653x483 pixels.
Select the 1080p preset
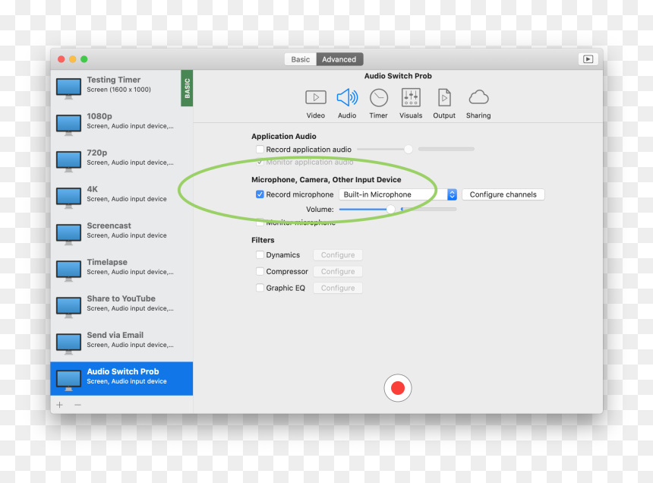121,125
